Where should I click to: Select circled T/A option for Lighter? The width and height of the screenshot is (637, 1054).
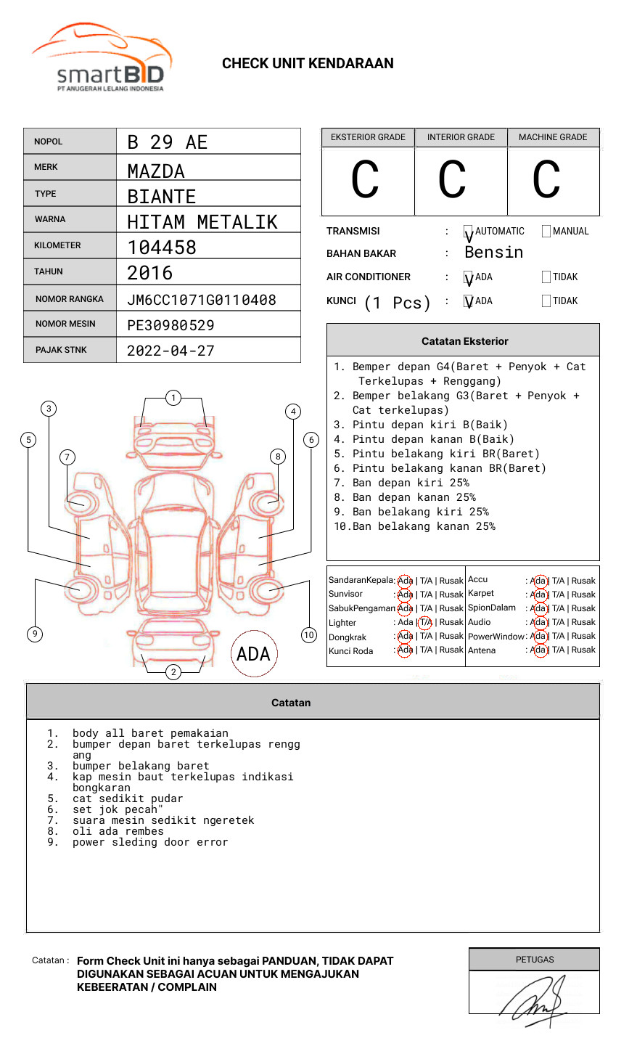tap(425, 622)
